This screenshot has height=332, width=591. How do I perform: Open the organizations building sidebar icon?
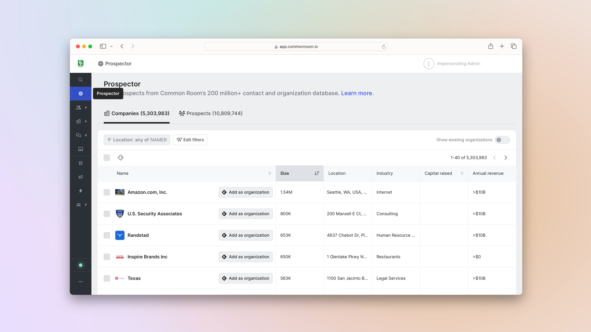click(78, 121)
